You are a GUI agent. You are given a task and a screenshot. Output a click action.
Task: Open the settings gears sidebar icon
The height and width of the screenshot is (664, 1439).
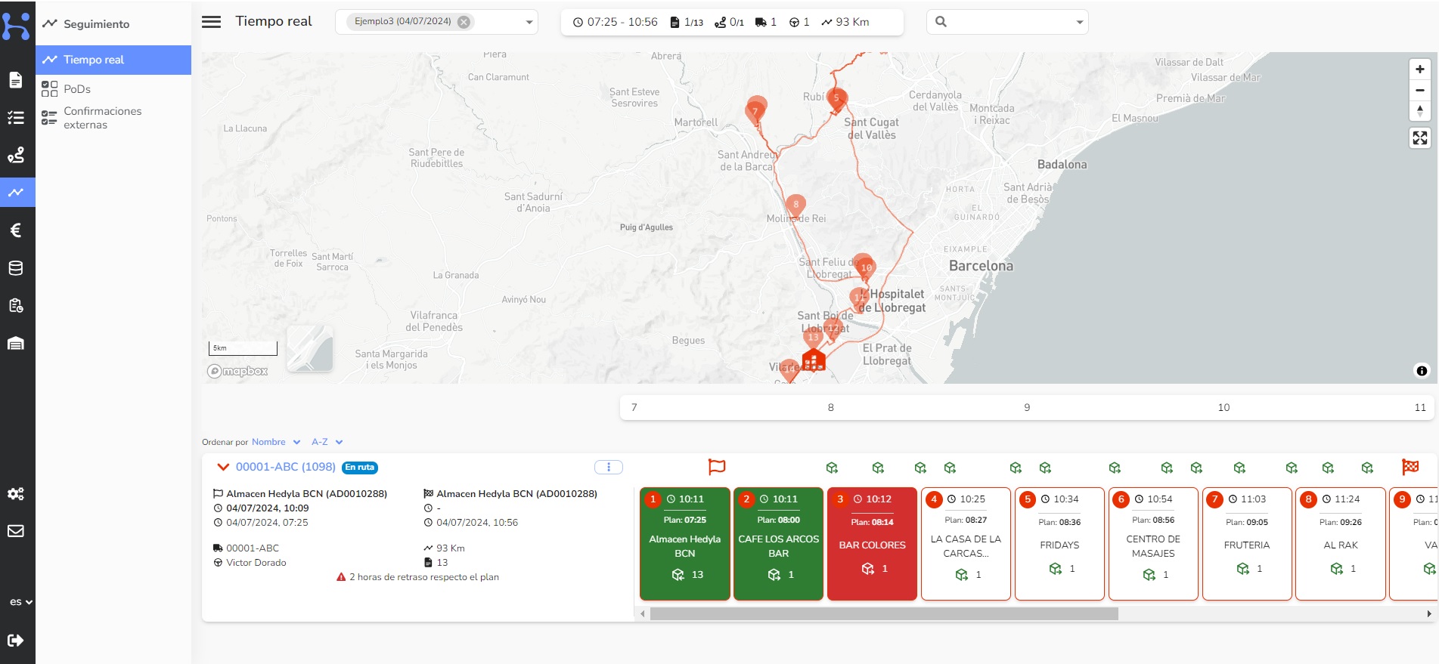pyautogui.click(x=16, y=493)
